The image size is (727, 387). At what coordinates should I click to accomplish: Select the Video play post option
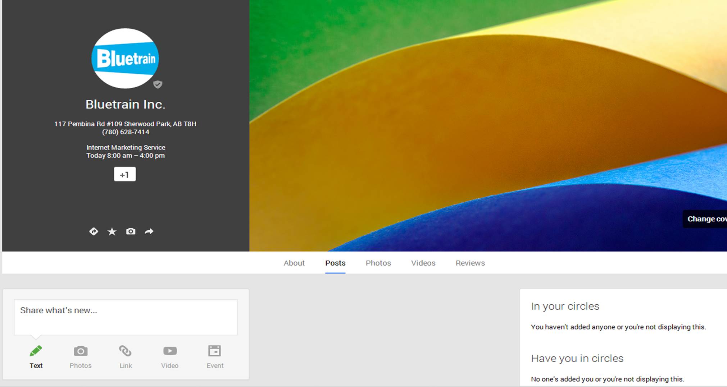170,357
